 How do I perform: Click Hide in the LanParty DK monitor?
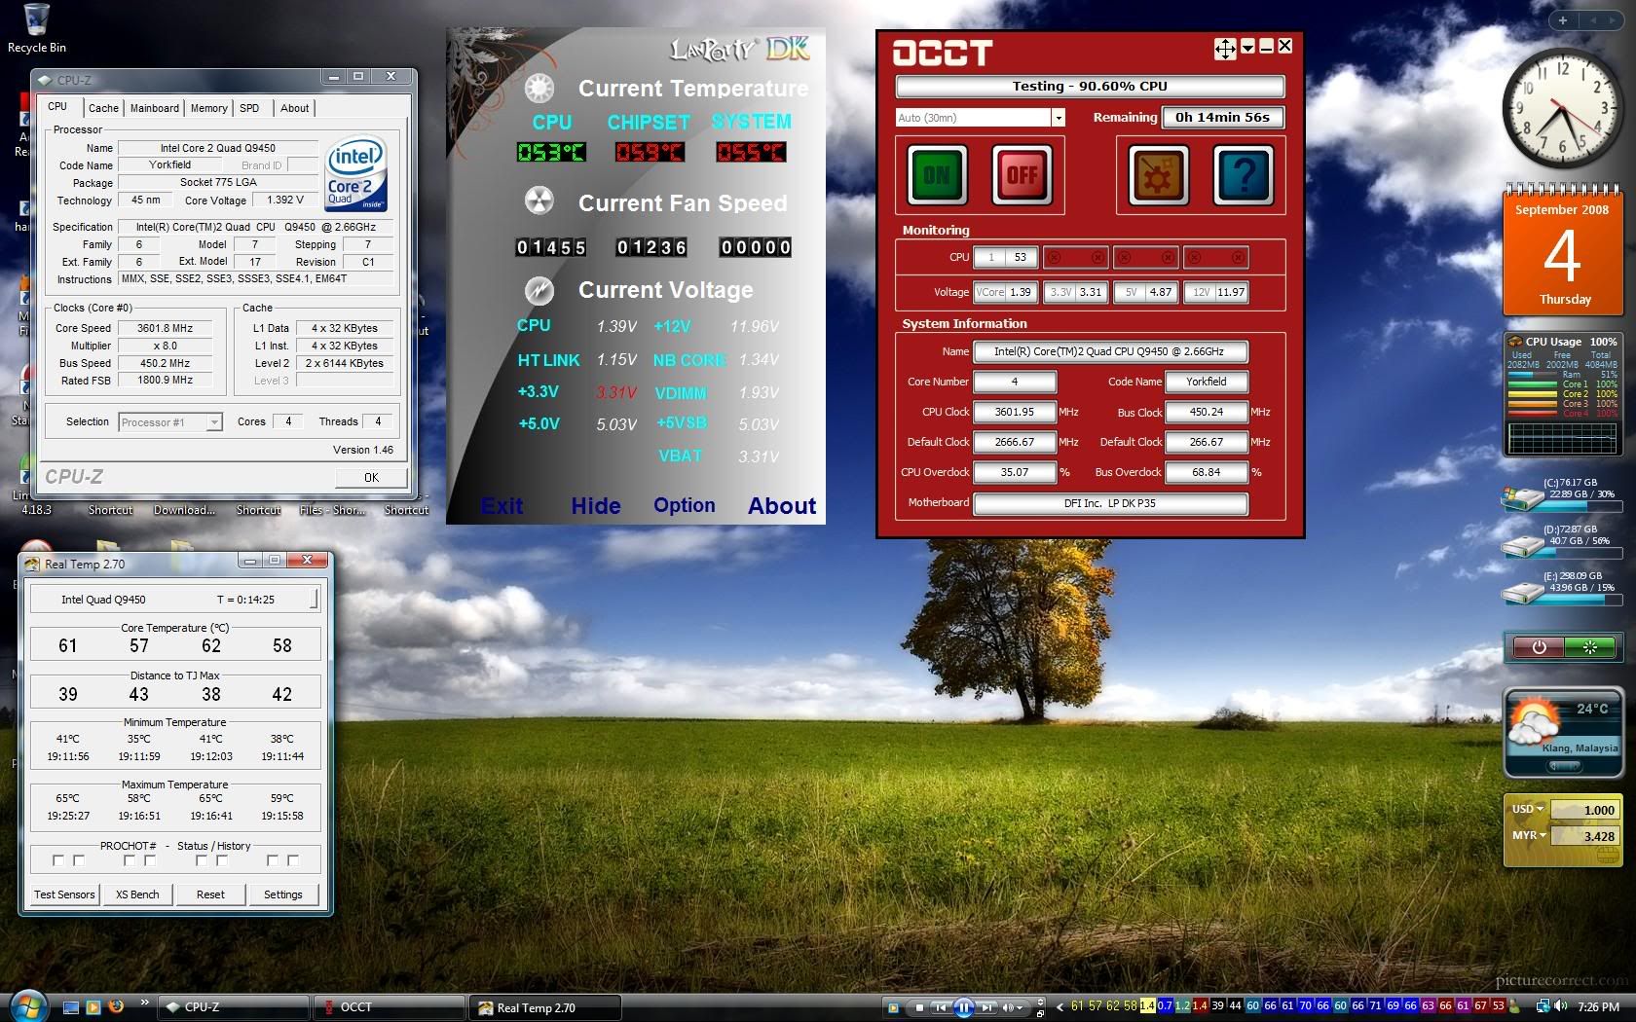point(596,506)
